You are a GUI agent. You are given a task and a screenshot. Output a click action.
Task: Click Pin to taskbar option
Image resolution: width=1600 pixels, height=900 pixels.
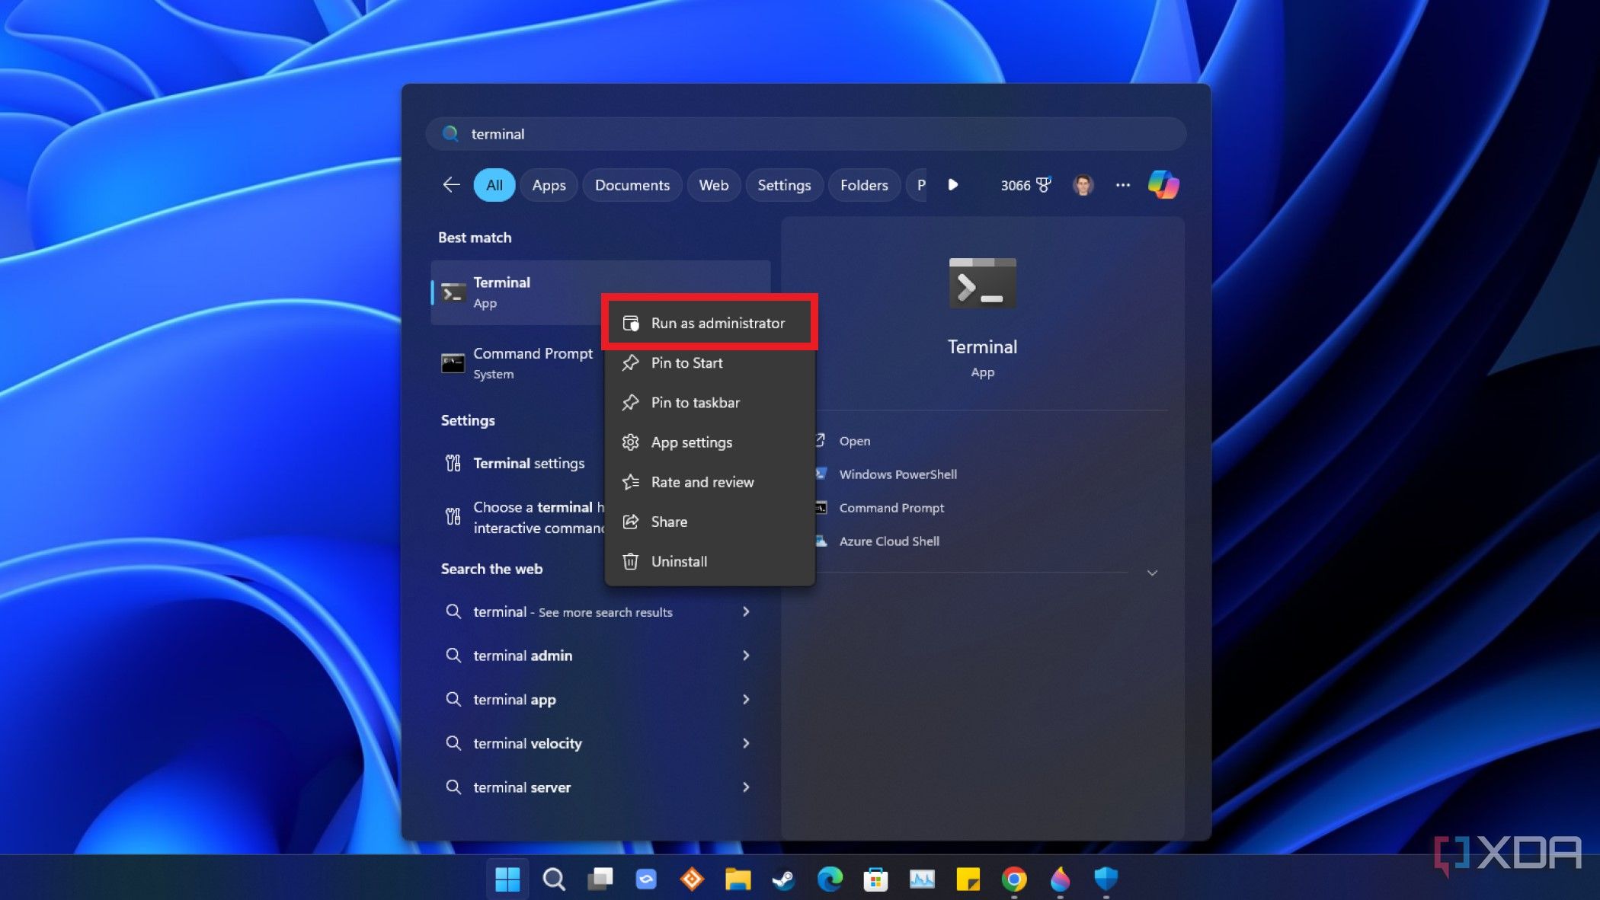point(695,402)
